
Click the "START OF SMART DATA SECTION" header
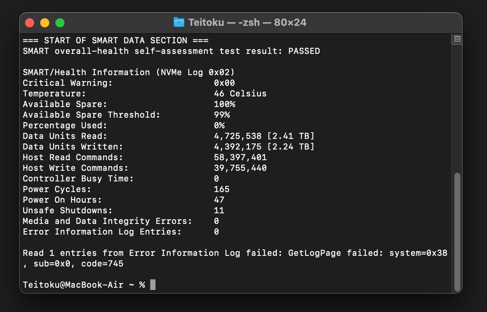click(116, 40)
